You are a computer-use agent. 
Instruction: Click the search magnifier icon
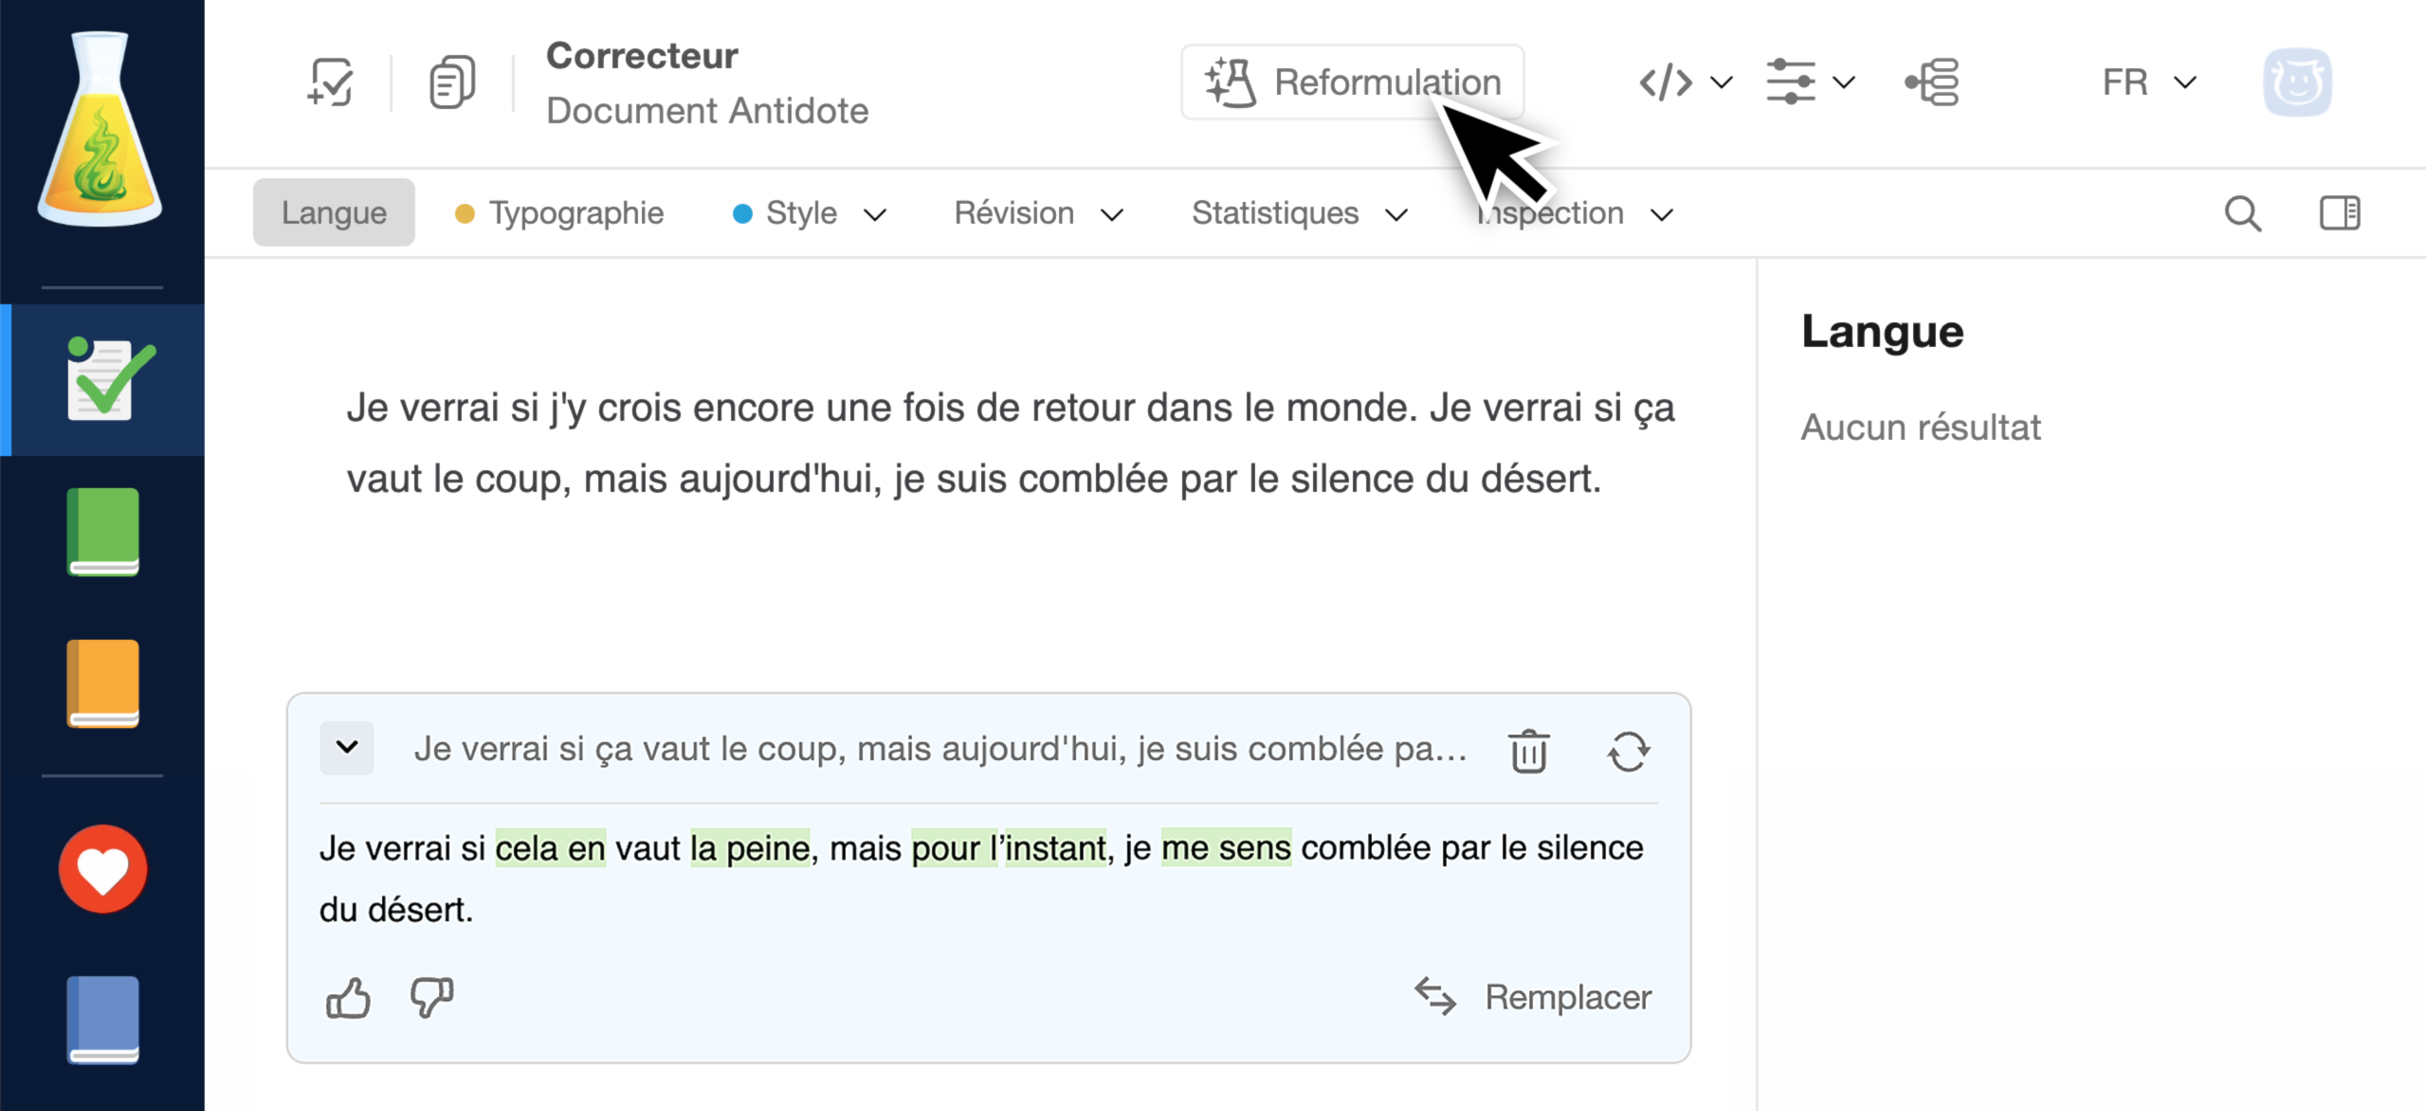[x=2242, y=213]
